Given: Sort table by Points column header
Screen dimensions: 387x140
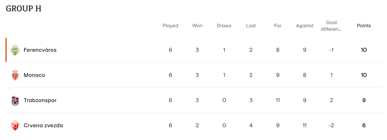Looking at the screenshot, I should (364, 26).
